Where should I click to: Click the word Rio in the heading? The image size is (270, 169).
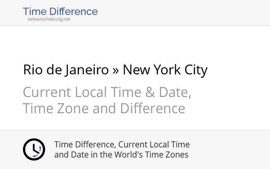pos(33,70)
